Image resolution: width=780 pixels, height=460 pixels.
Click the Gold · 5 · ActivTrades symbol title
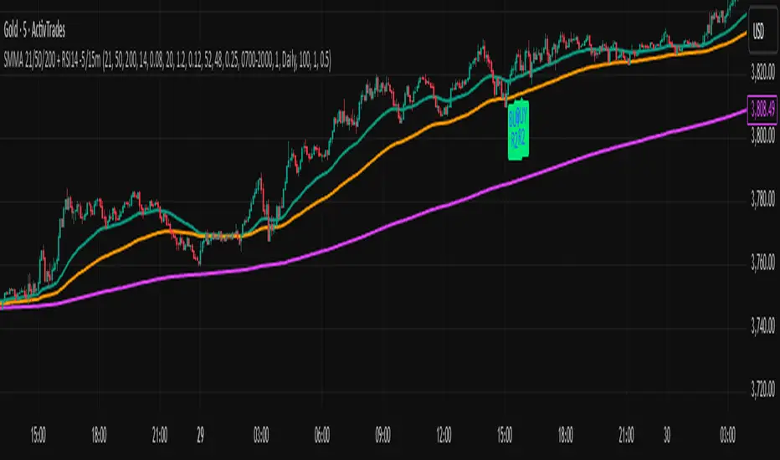pyautogui.click(x=34, y=30)
